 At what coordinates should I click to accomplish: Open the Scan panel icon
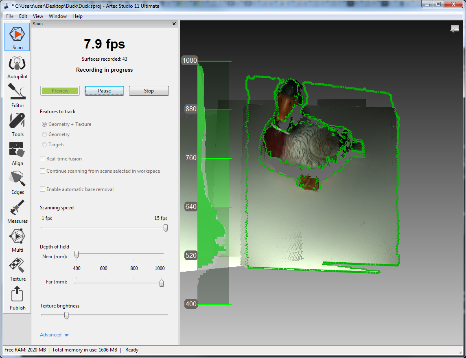(17, 37)
